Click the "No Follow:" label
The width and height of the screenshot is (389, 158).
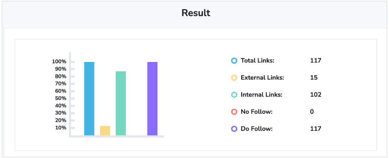256,112
